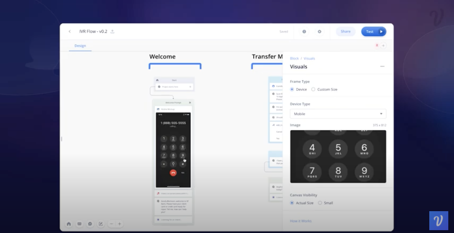
Task: Open the Device Type Mobile dropdown
Action: 338,114
